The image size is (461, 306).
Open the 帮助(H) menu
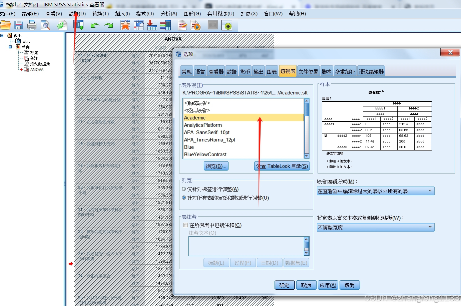pyautogui.click(x=297, y=14)
